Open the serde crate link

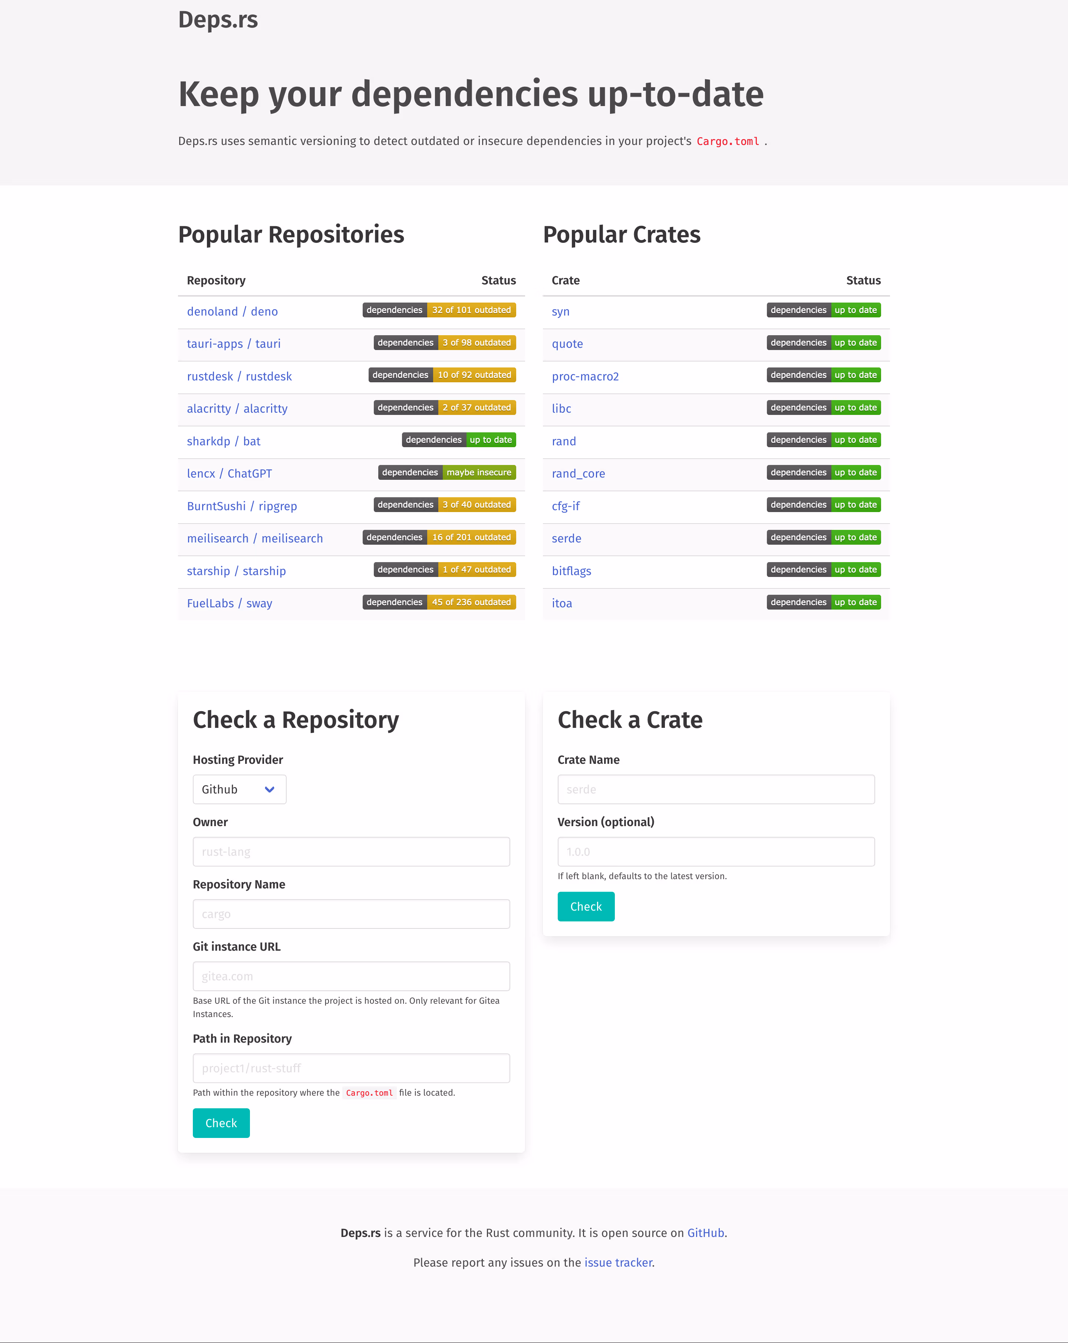(566, 538)
